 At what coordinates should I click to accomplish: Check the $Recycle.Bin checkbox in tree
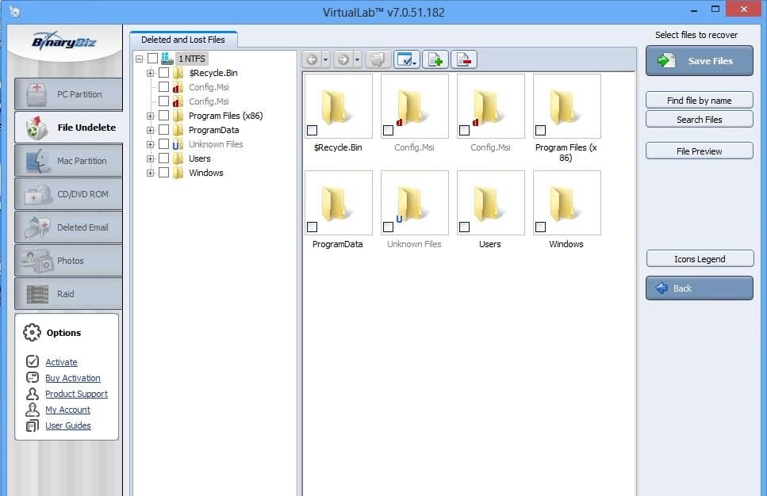tap(164, 73)
